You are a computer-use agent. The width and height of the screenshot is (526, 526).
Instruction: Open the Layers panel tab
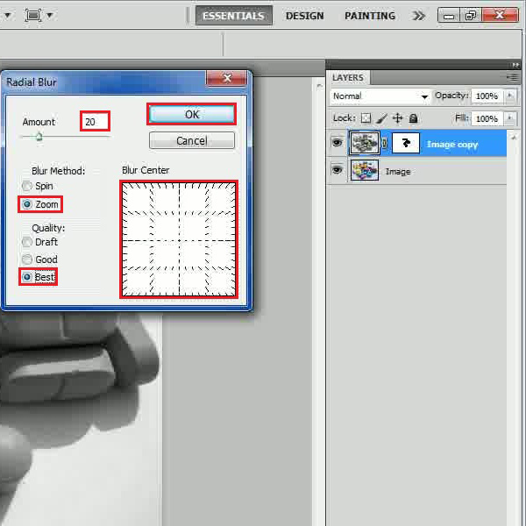point(347,77)
